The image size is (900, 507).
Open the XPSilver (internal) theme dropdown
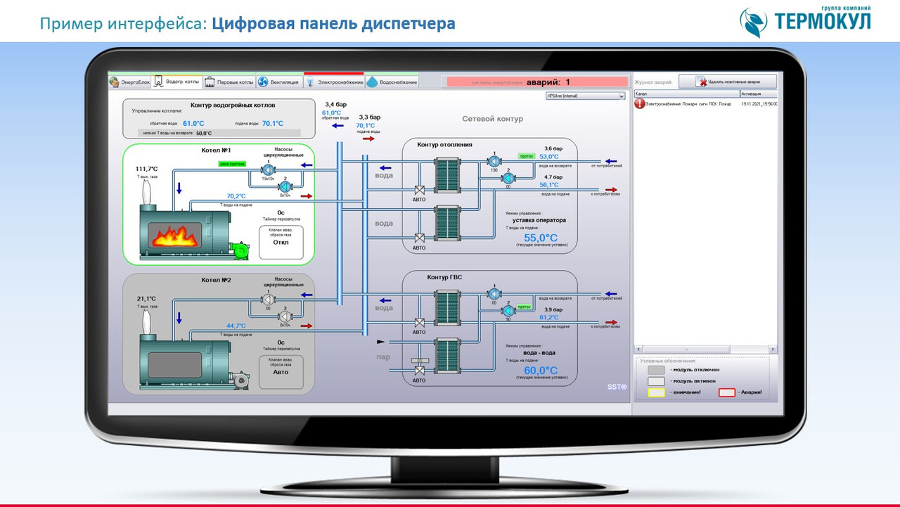point(585,96)
